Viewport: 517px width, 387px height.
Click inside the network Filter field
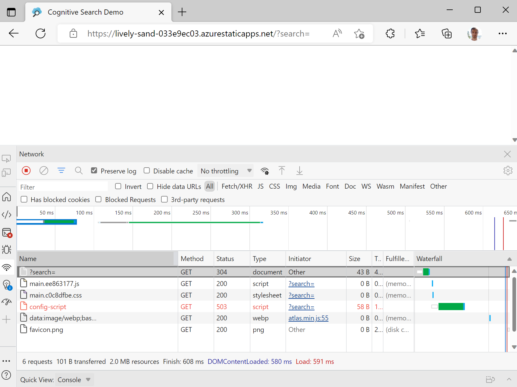[x=63, y=187]
